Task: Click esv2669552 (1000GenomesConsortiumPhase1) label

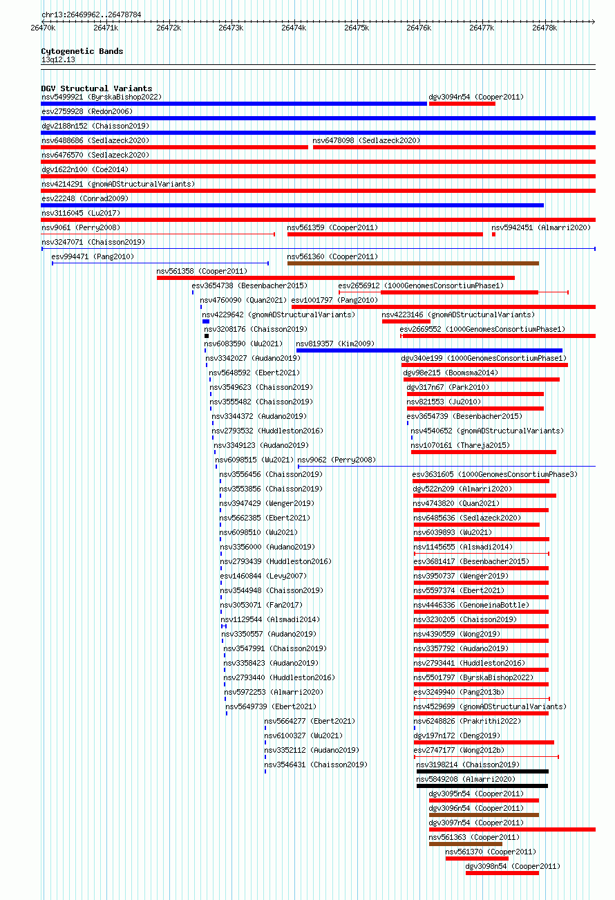Action: point(482,329)
